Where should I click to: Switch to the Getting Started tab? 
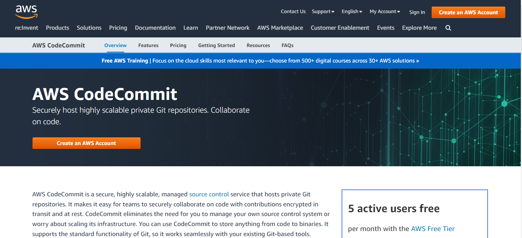[x=216, y=45]
